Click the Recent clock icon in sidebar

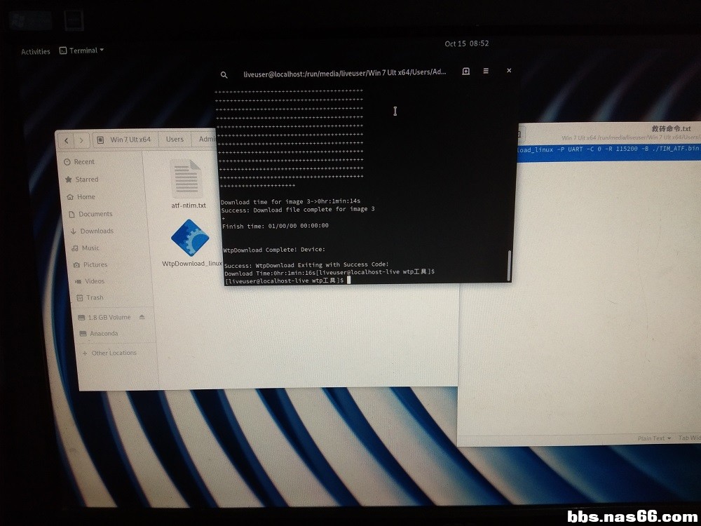coord(67,162)
